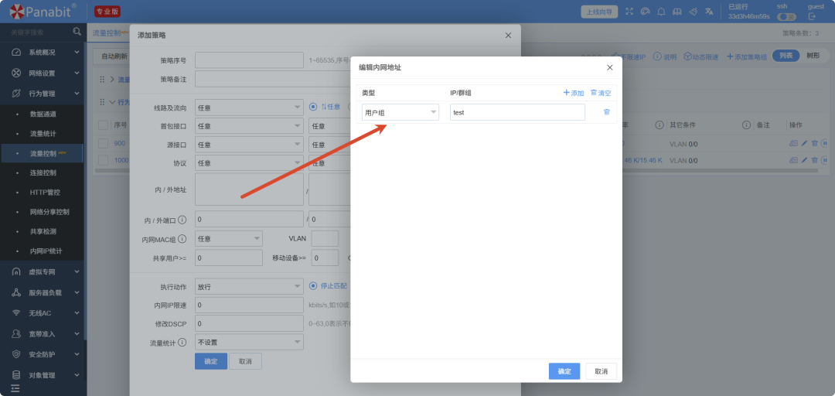Delete row 1000 with trash icon
This screenshot has width=835, height=396.
(814, 160)
